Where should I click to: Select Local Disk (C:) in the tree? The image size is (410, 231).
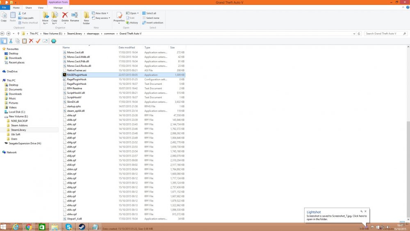17,112
